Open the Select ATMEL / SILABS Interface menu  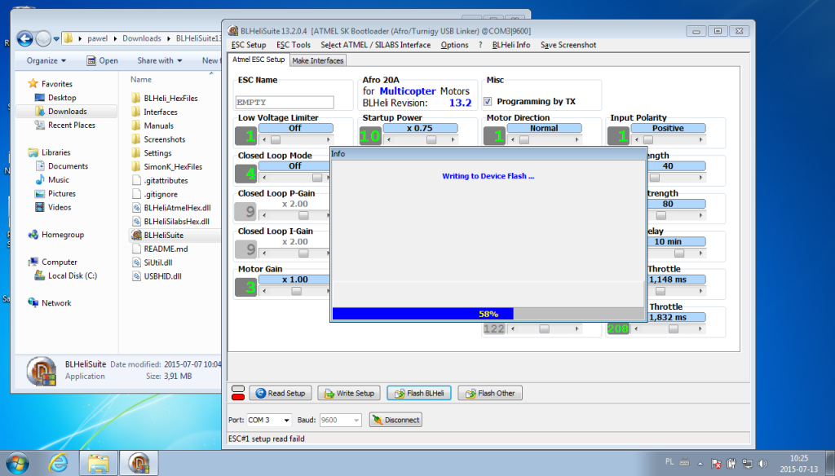375,45
